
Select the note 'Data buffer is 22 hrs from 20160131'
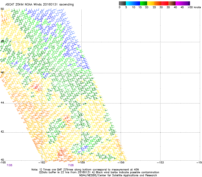[67, 172]
